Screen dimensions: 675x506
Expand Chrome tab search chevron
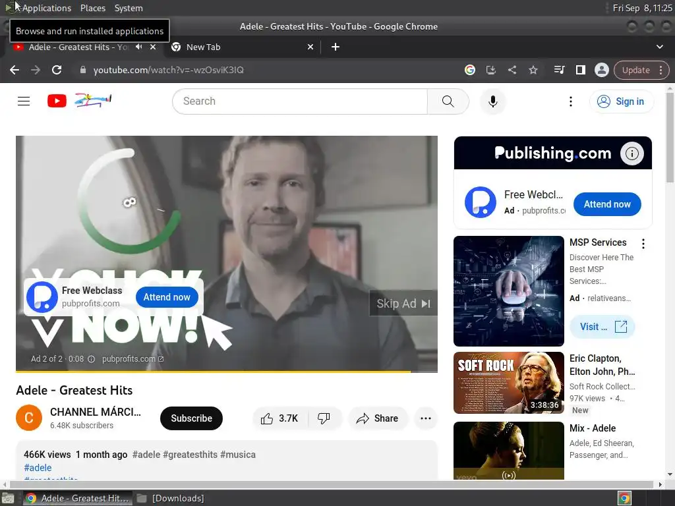[x=659, y=47]
